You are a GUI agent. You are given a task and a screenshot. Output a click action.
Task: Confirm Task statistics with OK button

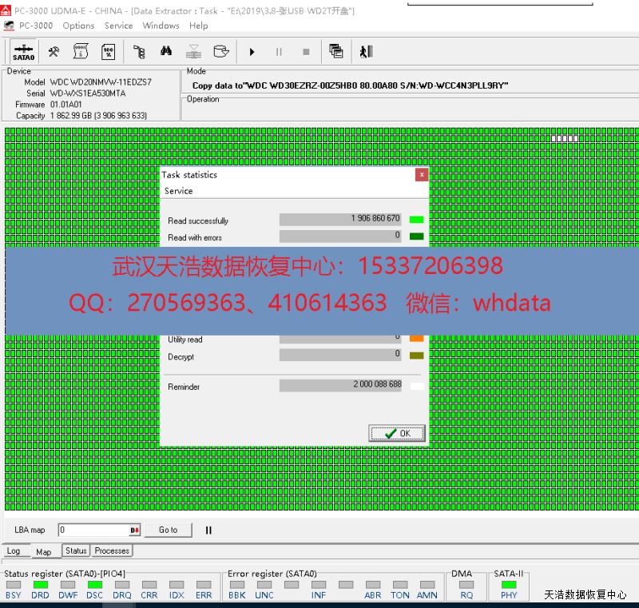click(x=397, y=433)
